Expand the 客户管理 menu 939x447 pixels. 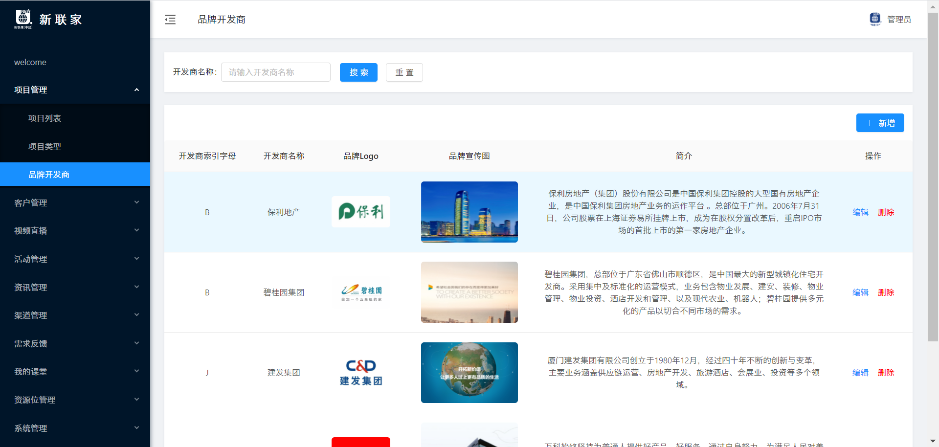tap(75, 202)
